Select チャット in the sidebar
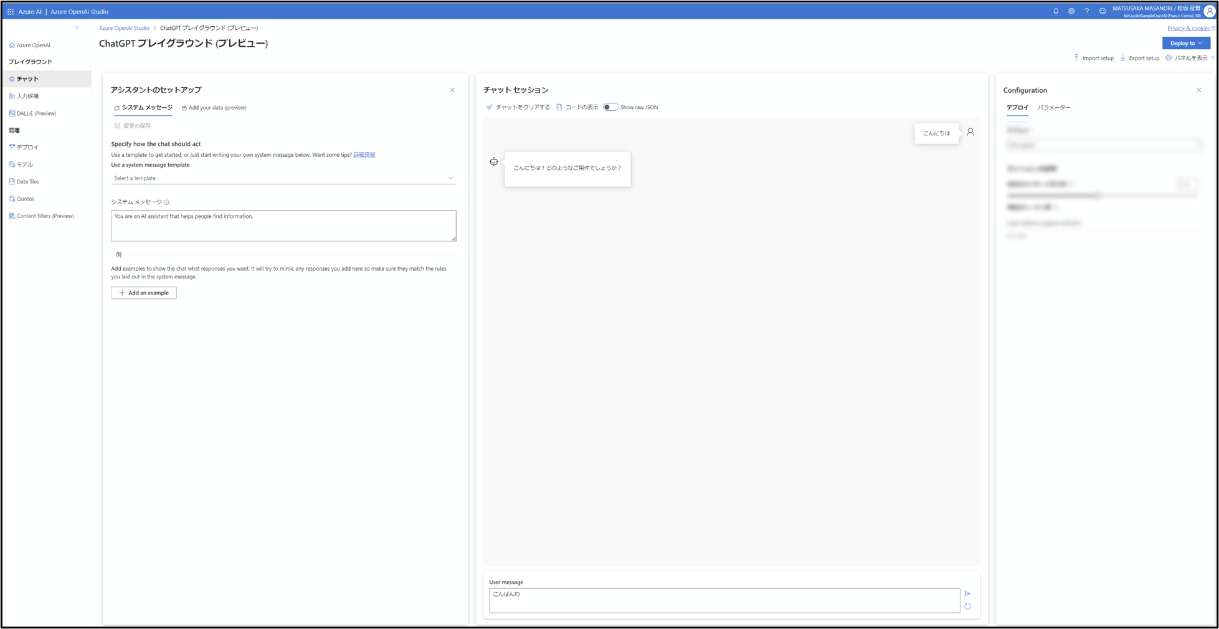 47,78
